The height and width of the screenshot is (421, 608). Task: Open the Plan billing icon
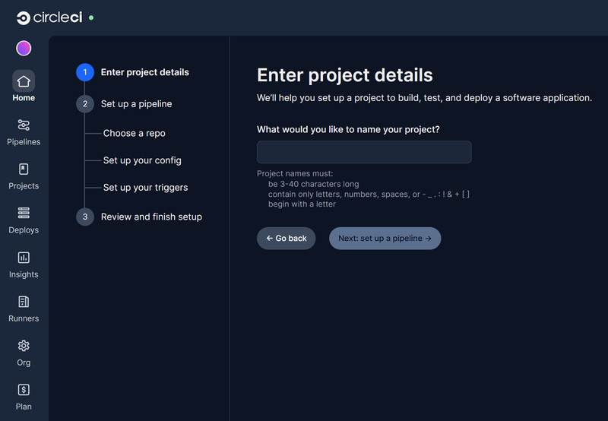(x=24, y=391)
